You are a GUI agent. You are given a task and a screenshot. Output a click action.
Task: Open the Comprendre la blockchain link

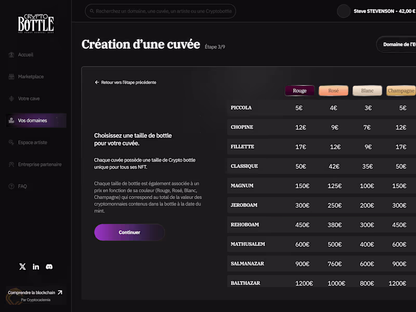click(35, 292)
